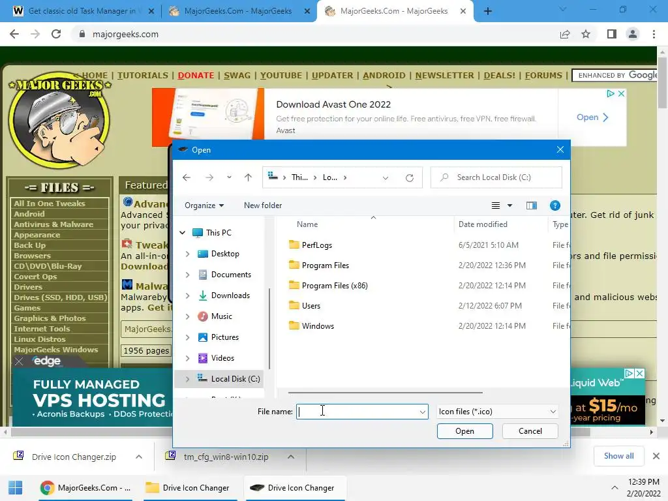Screen dimensions: 668x501
Task: Expand the Documents tree node
Action: [x=187, y=275]
